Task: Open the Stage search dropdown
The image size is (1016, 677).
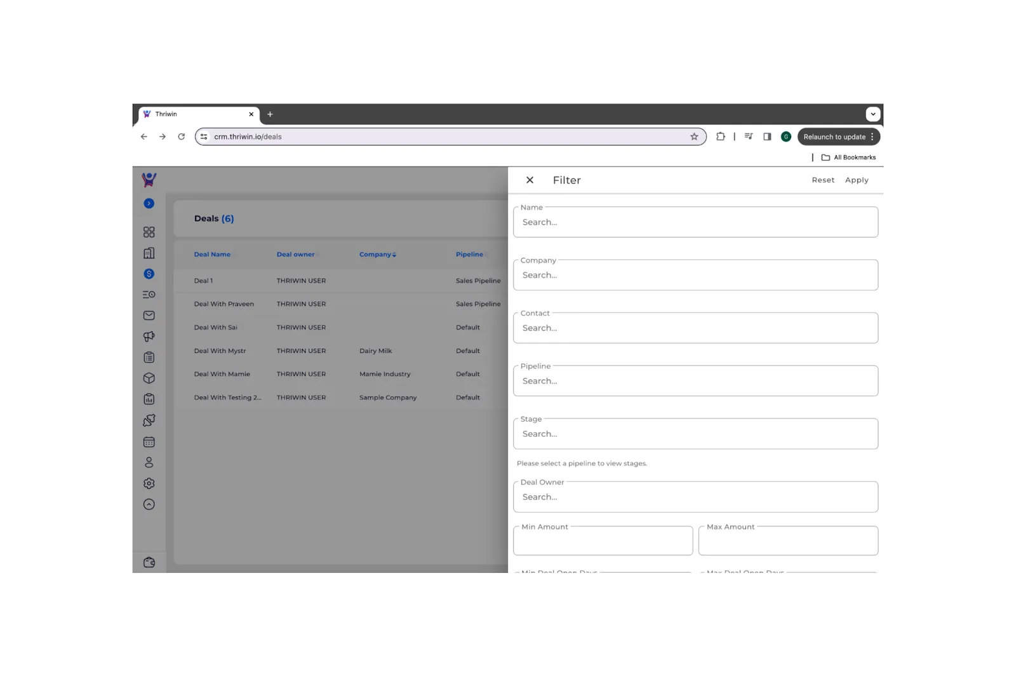Action: click(696, 434)
